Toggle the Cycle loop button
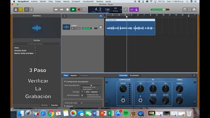The width and height of the screenshot is (210, 118). click(x=84, y=10)
